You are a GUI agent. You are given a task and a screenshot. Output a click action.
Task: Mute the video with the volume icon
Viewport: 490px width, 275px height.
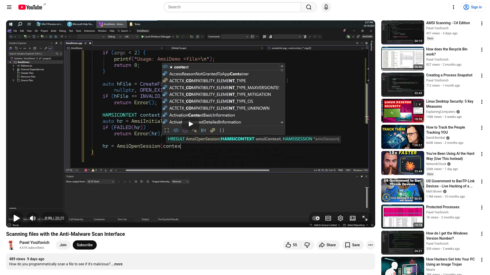(32, 218)
